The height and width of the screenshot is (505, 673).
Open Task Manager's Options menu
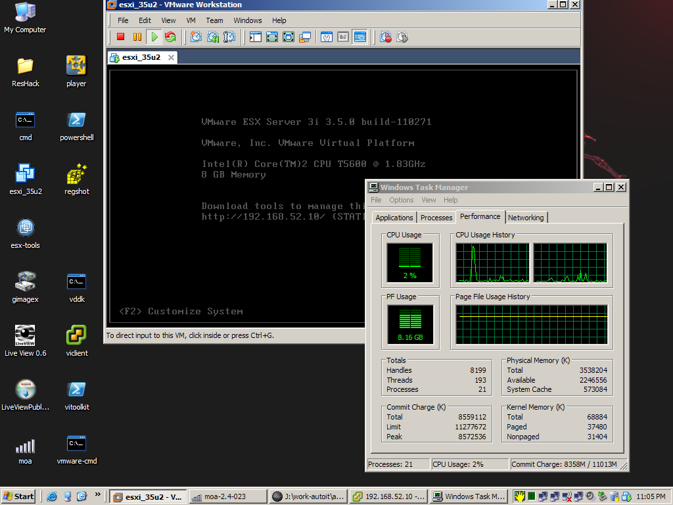coord(401,200)
